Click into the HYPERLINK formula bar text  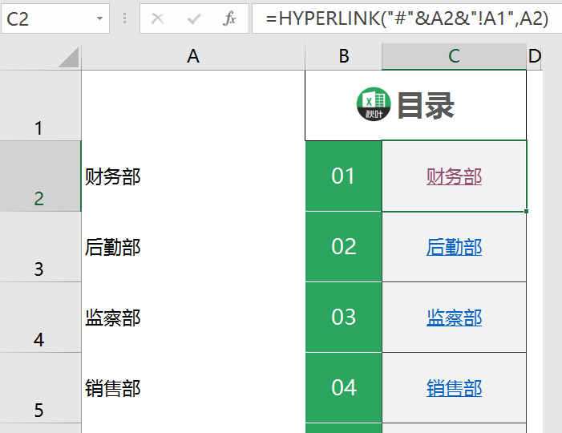coord(406,18)
